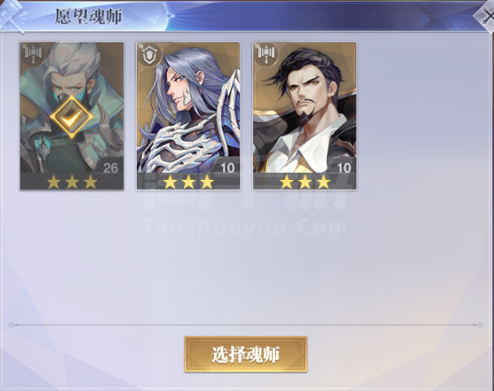Click the level 26 badge

point(110,168)
